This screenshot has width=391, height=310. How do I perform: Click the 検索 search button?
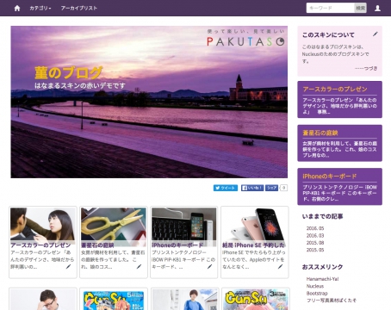point(361,8)
